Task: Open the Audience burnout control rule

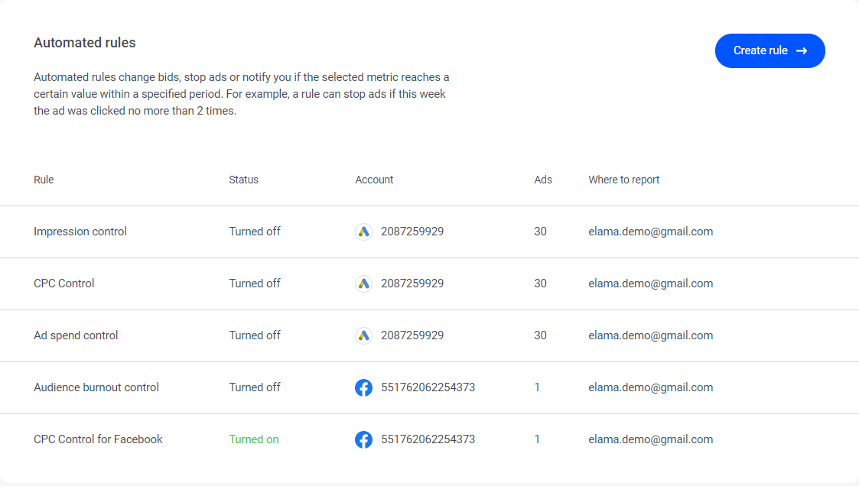Action: coord(96,387)
